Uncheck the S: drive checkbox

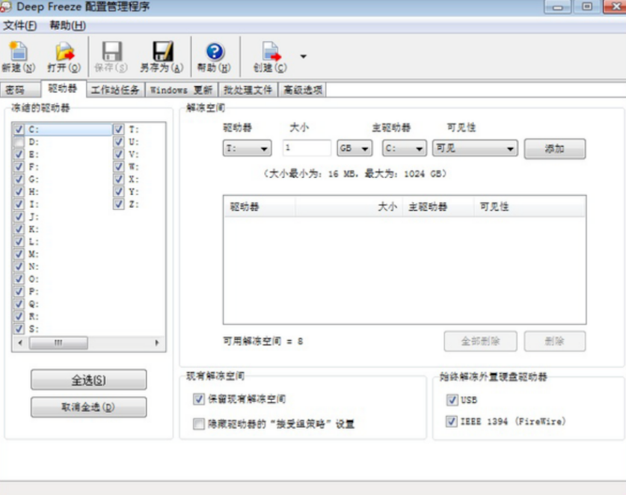coord(19,328)
